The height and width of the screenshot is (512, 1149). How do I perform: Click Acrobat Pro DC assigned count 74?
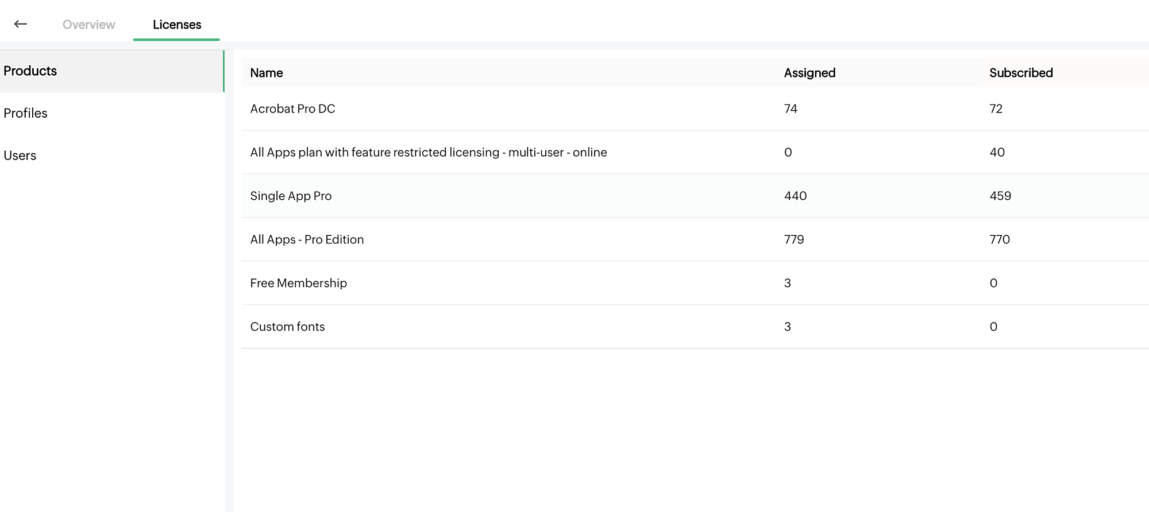click(x=791, y=109)
